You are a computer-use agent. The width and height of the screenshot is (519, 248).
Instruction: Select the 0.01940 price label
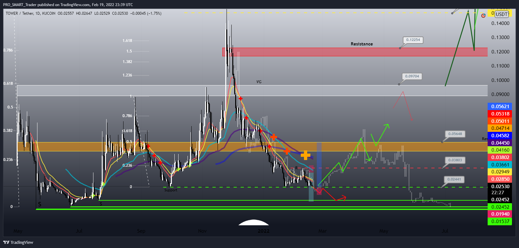(500, 214)
